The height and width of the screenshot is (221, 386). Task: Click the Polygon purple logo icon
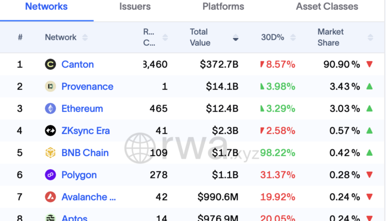[50, 175]
